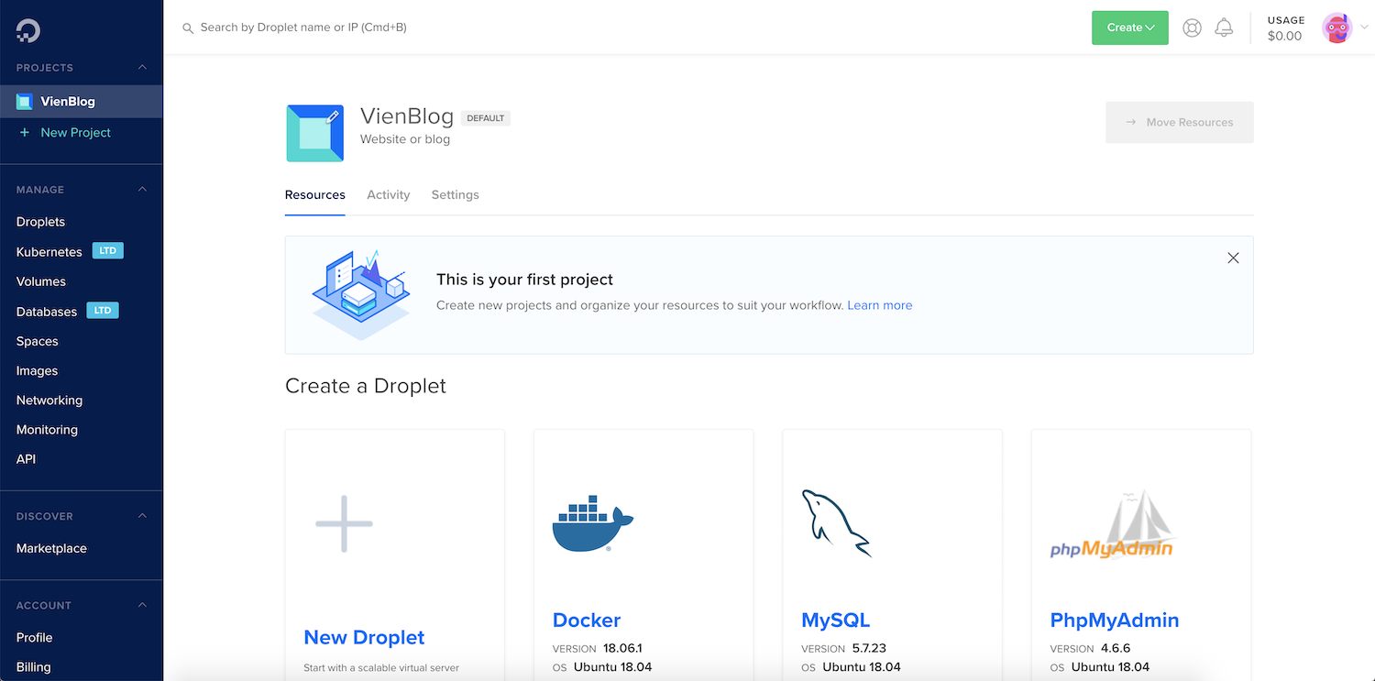The height and width of the screenshot is (681, 1375).
Task: Click the user avatar icon
Action: coord(1336,27)
